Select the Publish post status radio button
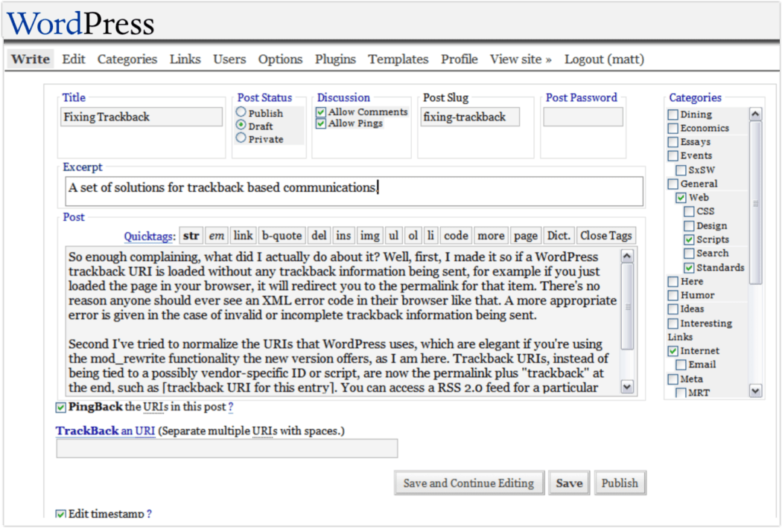This screenshot has height=528, width=782. click(x=241, y=113)
